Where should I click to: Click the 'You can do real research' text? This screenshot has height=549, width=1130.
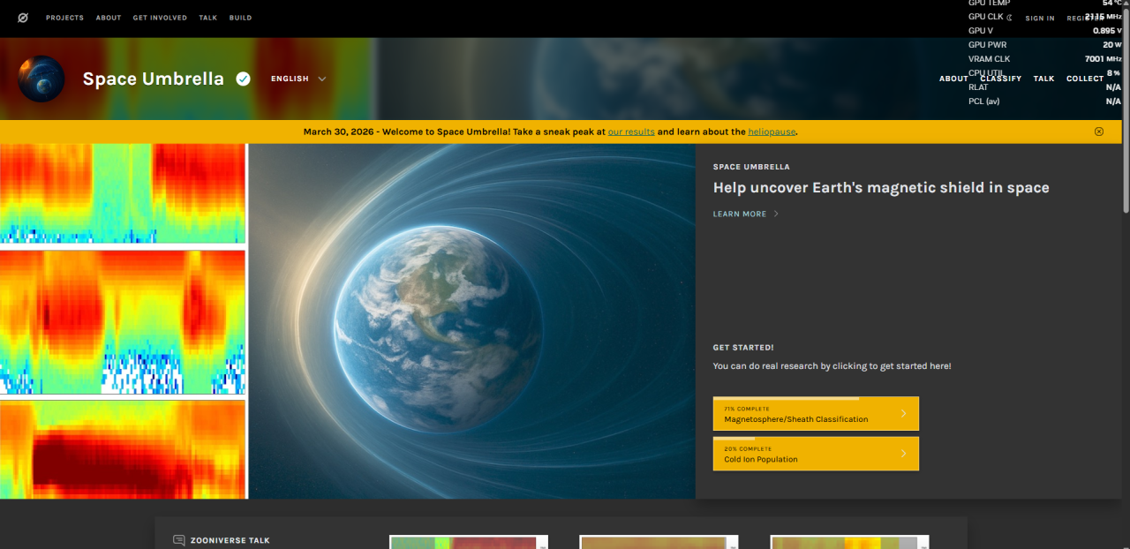(832, 365)
